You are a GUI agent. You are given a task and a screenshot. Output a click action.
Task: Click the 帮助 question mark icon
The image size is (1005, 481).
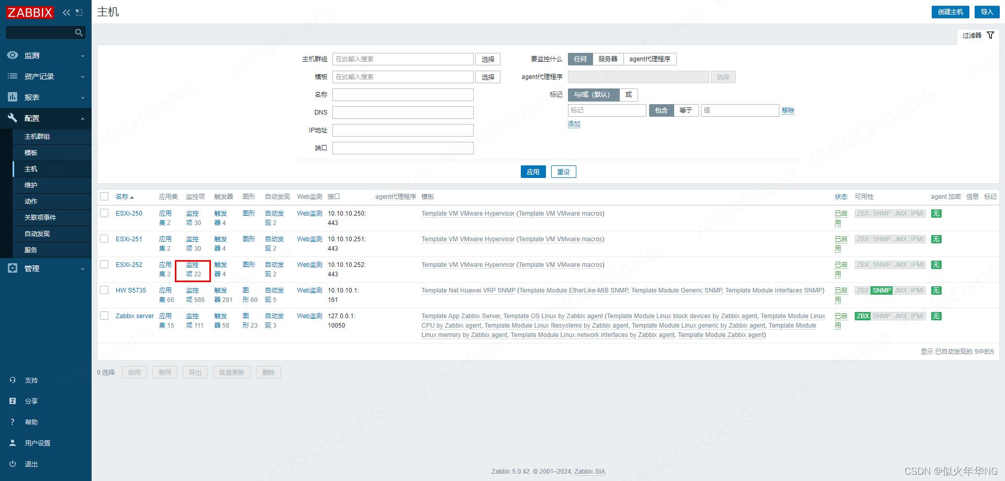[x=13, y=422]
